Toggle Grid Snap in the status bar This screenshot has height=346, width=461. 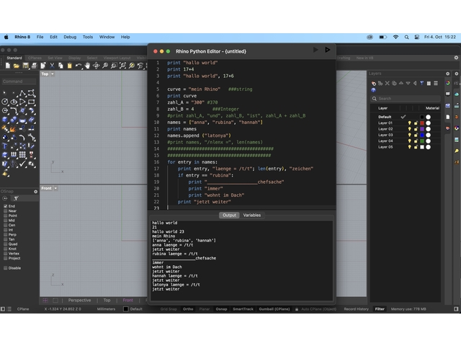click(x=169, y=309)
